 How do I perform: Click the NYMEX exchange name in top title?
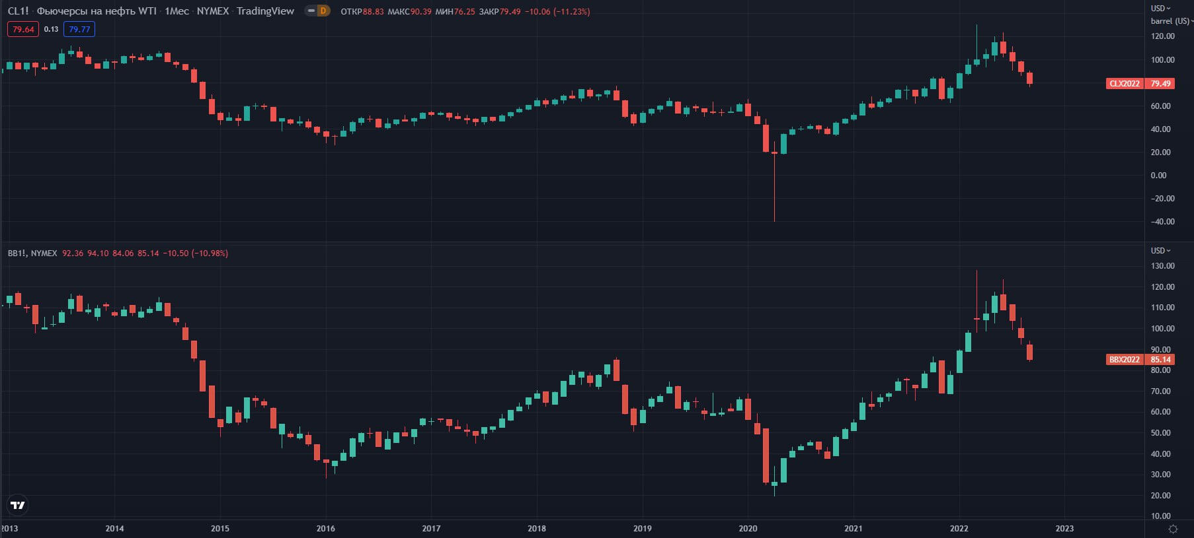tap(213, 11)
